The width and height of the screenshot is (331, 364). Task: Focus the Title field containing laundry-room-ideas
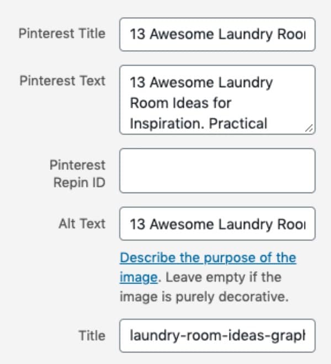tap(217, 336)
